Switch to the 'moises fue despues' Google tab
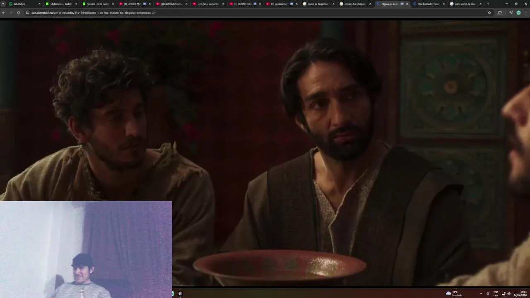This screenshot has height=298, width=530. (x=355, y=4)
